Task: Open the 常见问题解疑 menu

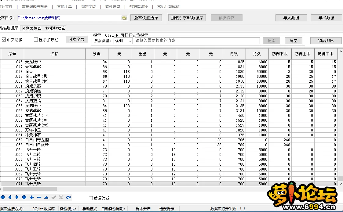Action: pyautogui.click(x=168, y=6)
